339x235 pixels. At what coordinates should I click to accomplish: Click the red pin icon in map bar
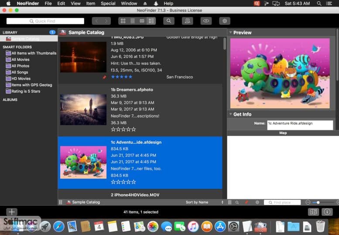point(247,202)
